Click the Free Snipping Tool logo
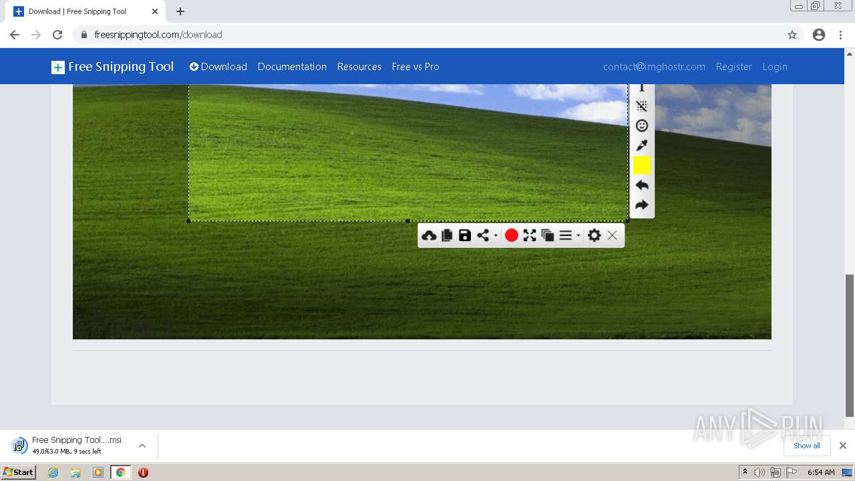Viewport: 855px width, 481px height. pyautogui.click(x=112, y=67)
